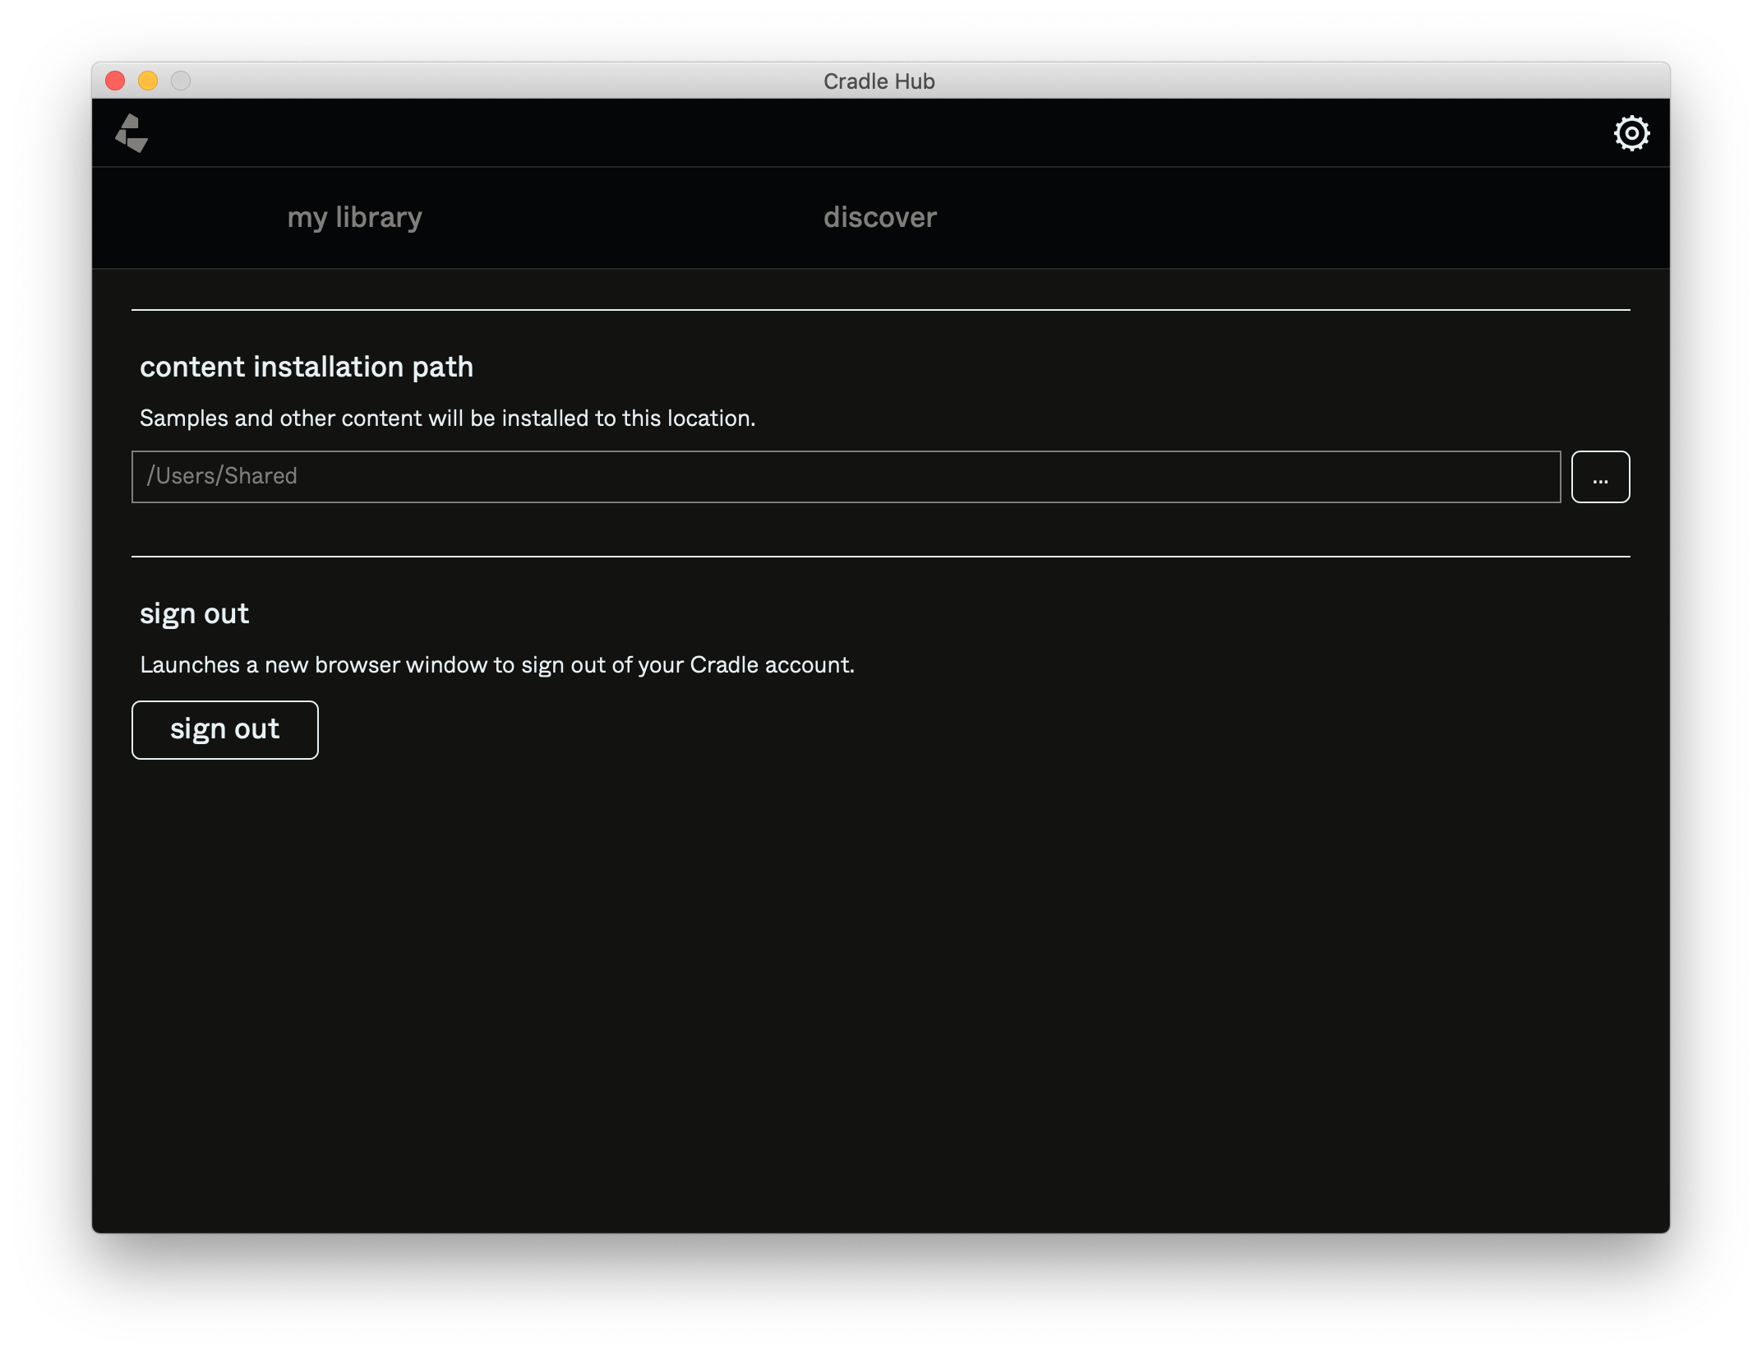Click the Cradle Hub logo icon

tap(130, 133)
